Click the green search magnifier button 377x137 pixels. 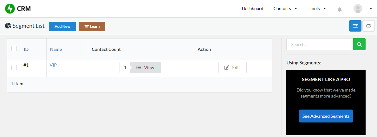pos(359,44)
